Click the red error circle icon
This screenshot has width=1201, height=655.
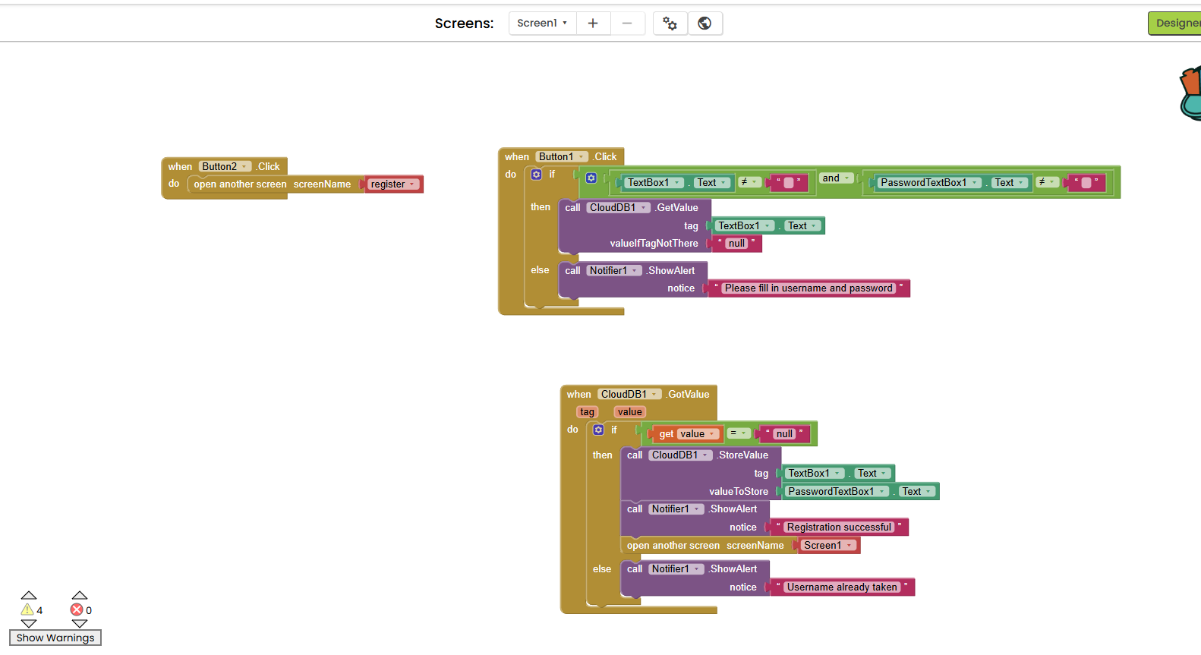click(x=77, y=609)
